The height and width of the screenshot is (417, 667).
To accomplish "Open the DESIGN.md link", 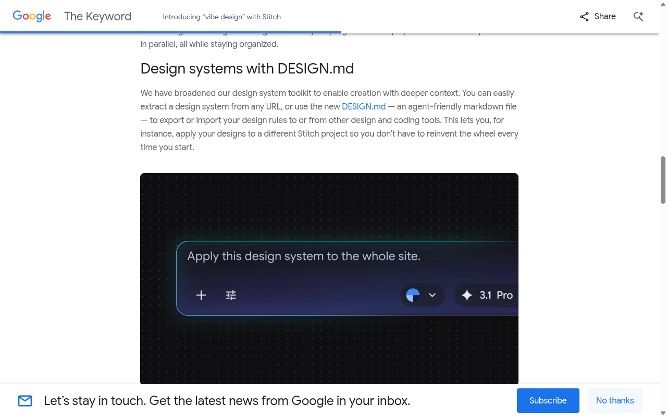I will (364, 106).
